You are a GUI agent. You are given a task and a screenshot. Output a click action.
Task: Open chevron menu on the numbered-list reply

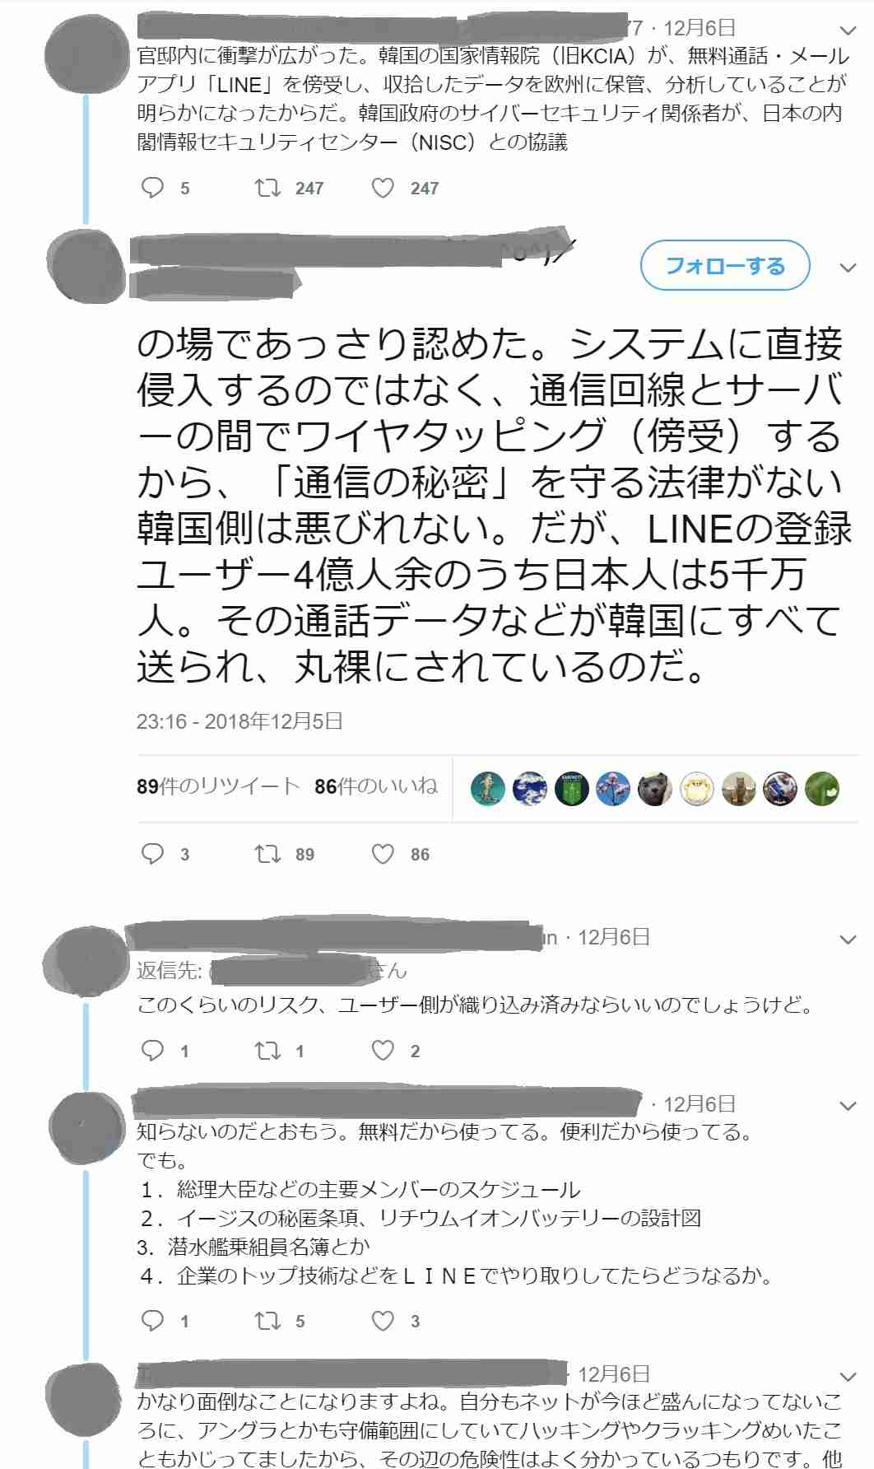pos(848,1106)
